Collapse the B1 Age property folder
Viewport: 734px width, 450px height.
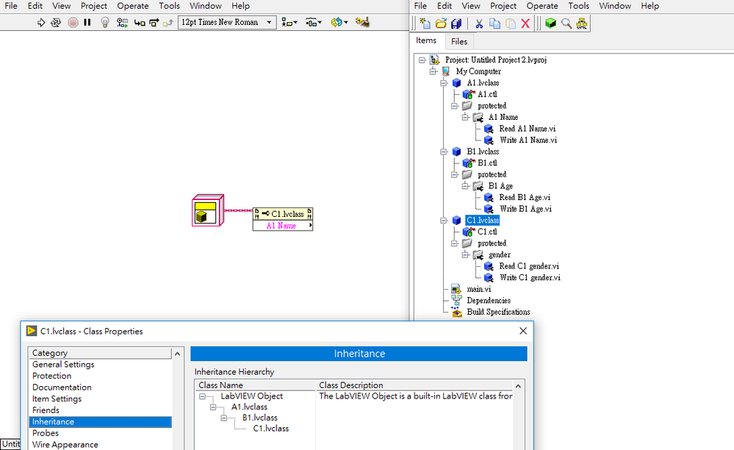465,186
